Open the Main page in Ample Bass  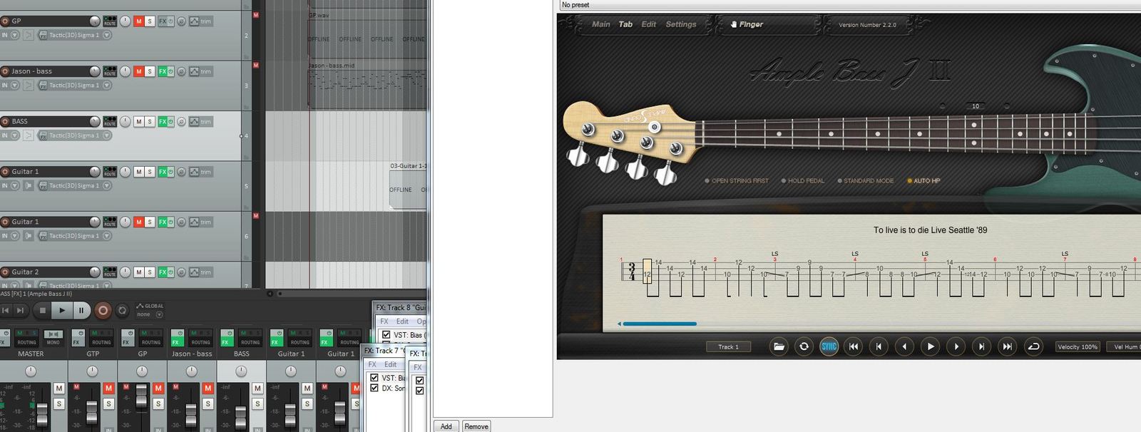(x=601, y=24)
